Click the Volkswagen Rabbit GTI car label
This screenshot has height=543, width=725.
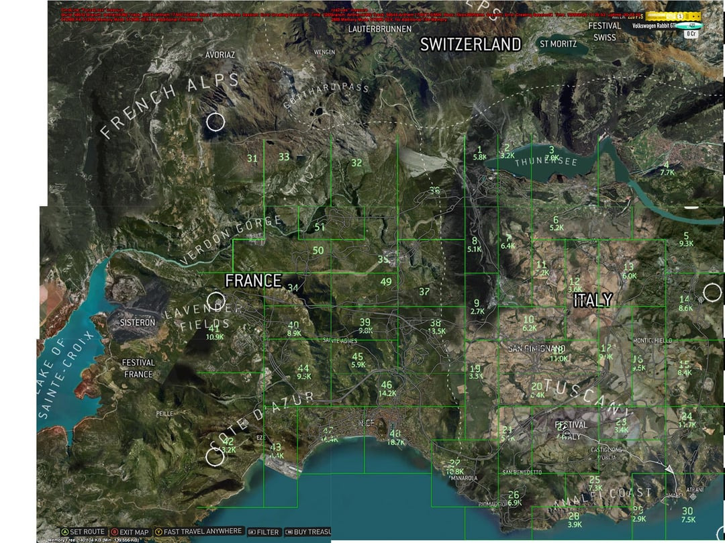click(x=654, y=26)
